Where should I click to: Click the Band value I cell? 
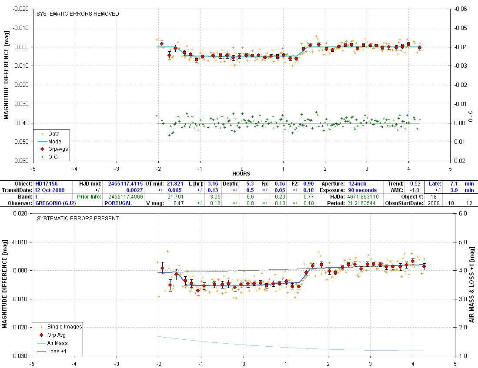click(36, 197)
